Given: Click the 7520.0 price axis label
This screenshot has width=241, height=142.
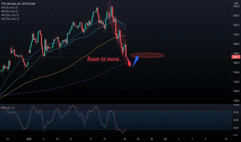Looking at the screenshot, I should [x=236, y=35].
